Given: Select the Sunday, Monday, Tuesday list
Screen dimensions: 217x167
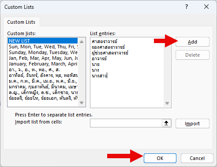Looking at the screenshot, I should click(43, 52).
